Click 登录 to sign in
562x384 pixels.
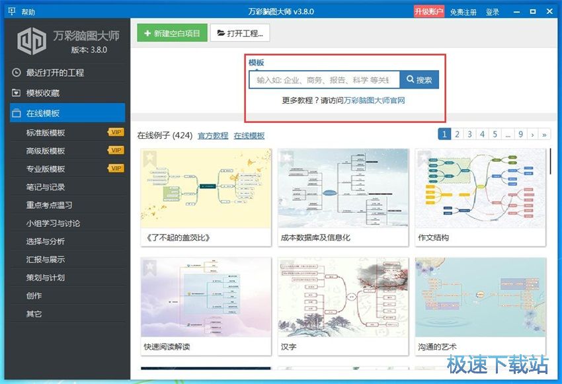pyautogui.click(x=493, y=12)
